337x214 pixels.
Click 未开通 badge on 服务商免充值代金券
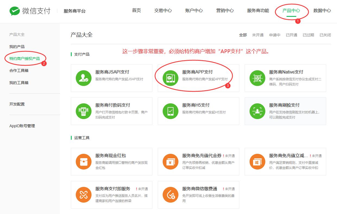point(229,156)
